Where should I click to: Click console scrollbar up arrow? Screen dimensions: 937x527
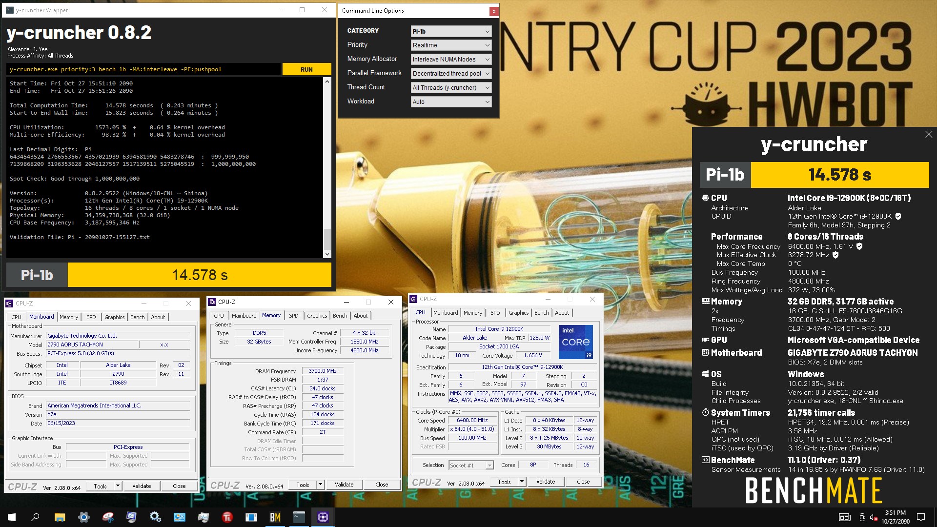327,82
